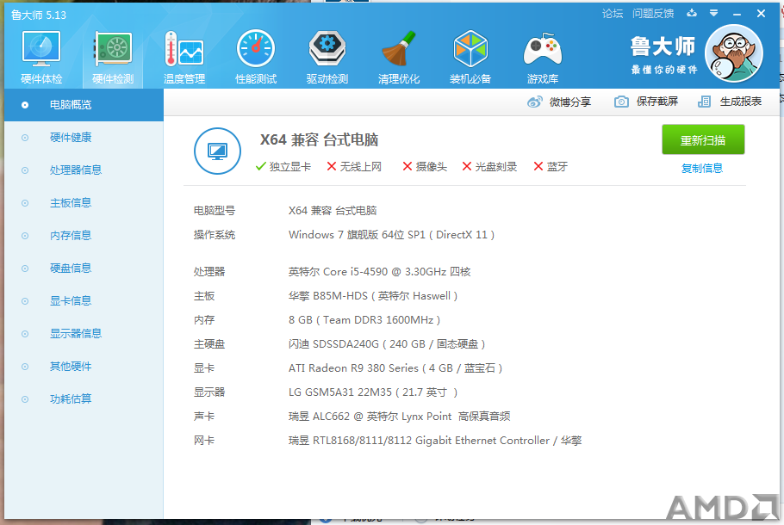Click 保存截屏 save screenshot button

(646, 102)
